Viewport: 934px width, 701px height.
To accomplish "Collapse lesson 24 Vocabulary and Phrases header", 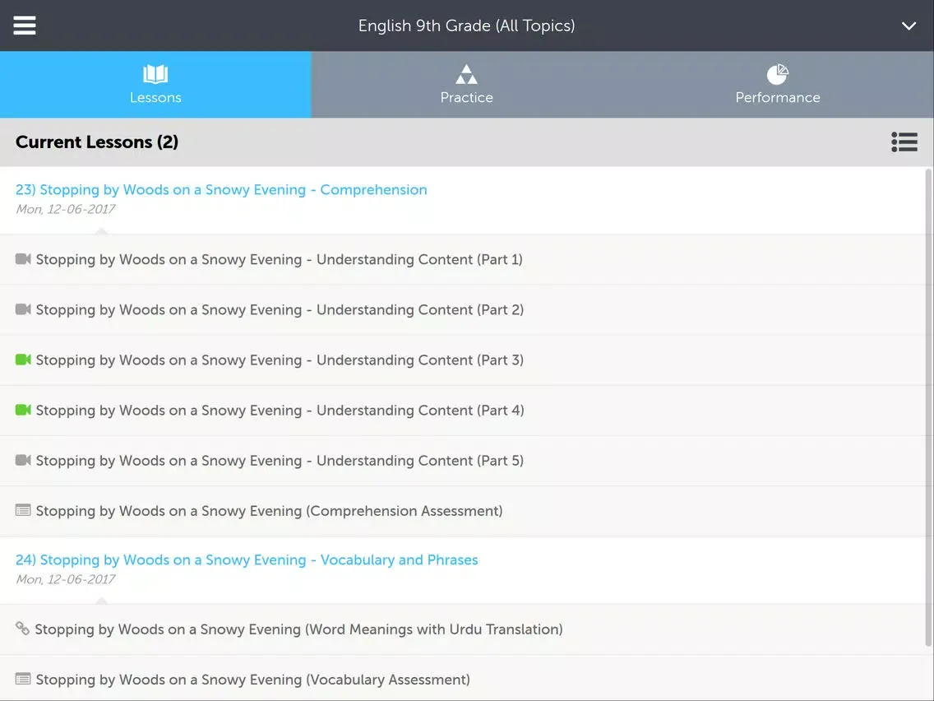I will tap(247, 560).
